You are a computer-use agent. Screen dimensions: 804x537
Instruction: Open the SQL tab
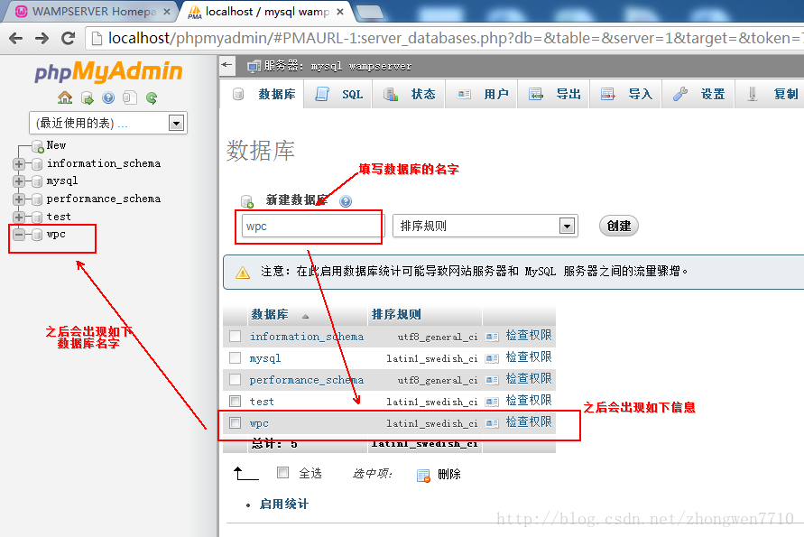[338, 94]
